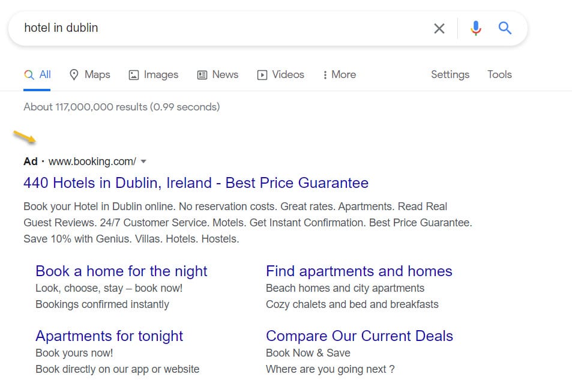Open Compare Our Current Deals link
The image size is (572, 383).
pyautogui.click(x=360, y=336)
